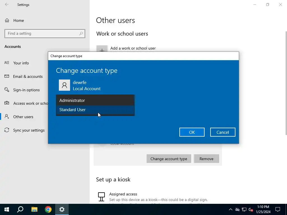Click the cloud tray icon
The height and width of the screenshot is (215, 287).
point(237,209)
